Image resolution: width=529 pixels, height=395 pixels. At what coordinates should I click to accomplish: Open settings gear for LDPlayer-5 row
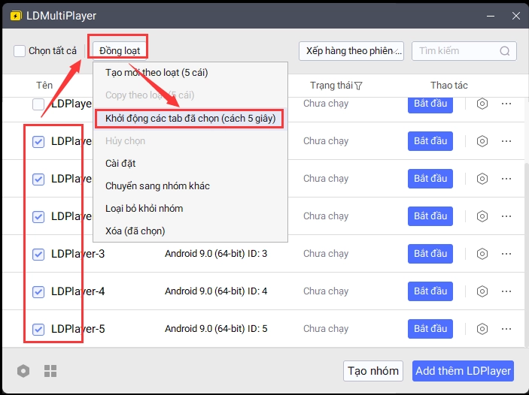tap(482, 329)
